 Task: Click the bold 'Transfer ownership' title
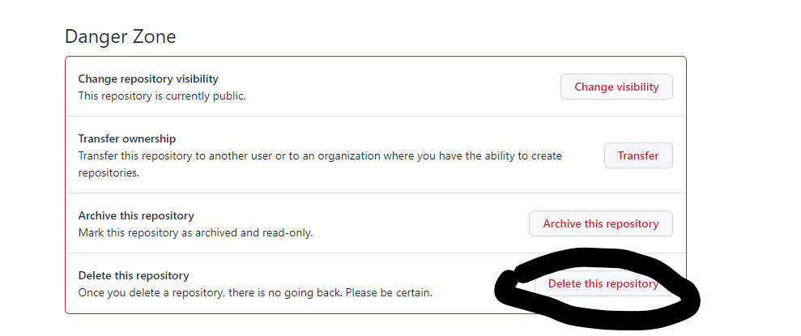coord(127,138)
